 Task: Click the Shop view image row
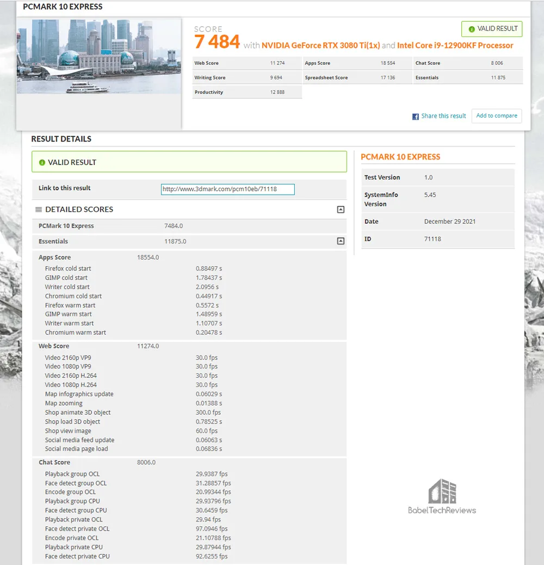tap(189, 431)
